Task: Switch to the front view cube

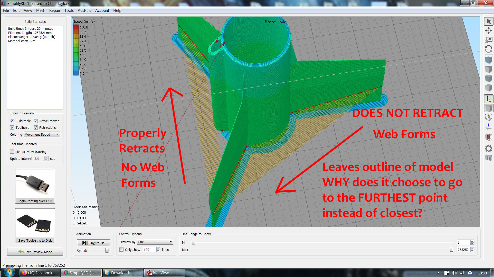Action: click(488, 78)
